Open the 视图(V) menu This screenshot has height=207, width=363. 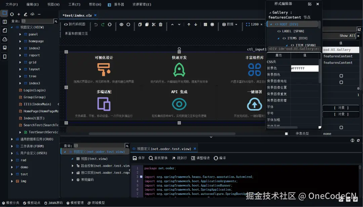point(53,4)
